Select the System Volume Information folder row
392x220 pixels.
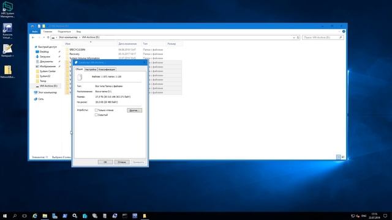pyautogui.click(x=124, y=58)
